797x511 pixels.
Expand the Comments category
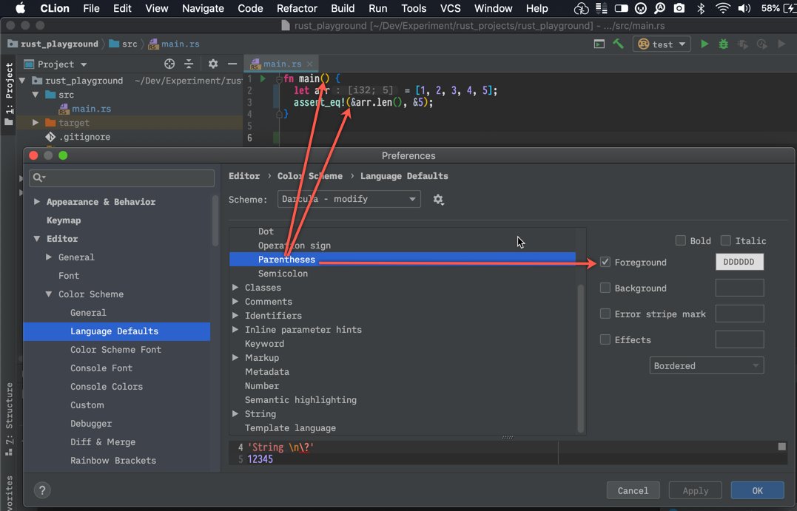tap(235, 301)
